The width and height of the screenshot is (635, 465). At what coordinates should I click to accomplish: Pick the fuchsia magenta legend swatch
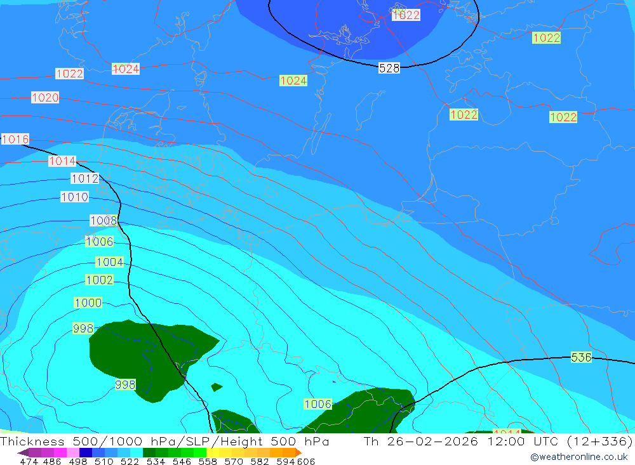coord(60,452)
